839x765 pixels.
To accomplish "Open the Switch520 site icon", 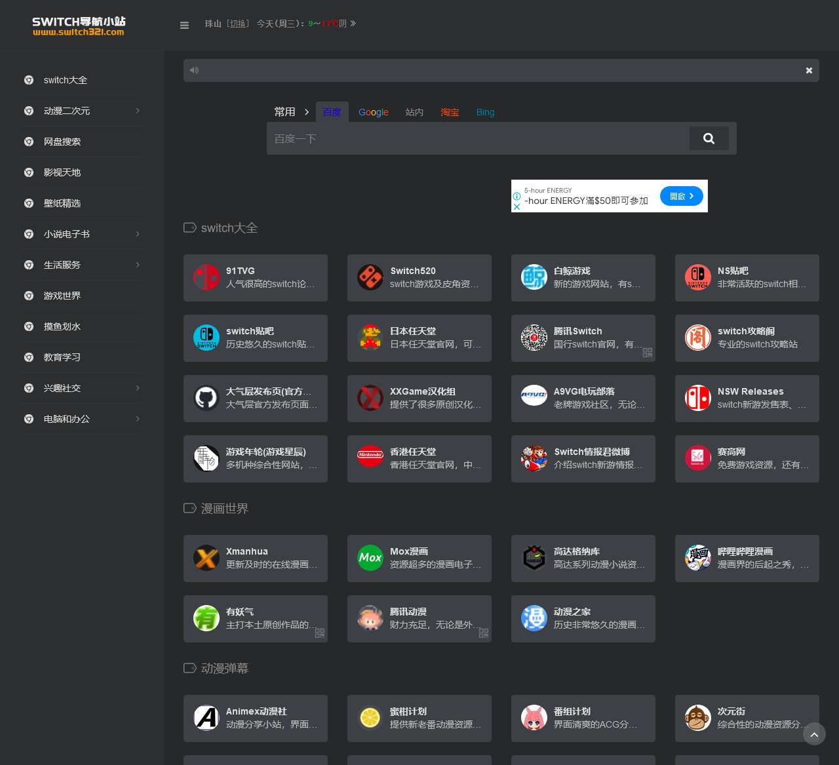I will 370,277.
